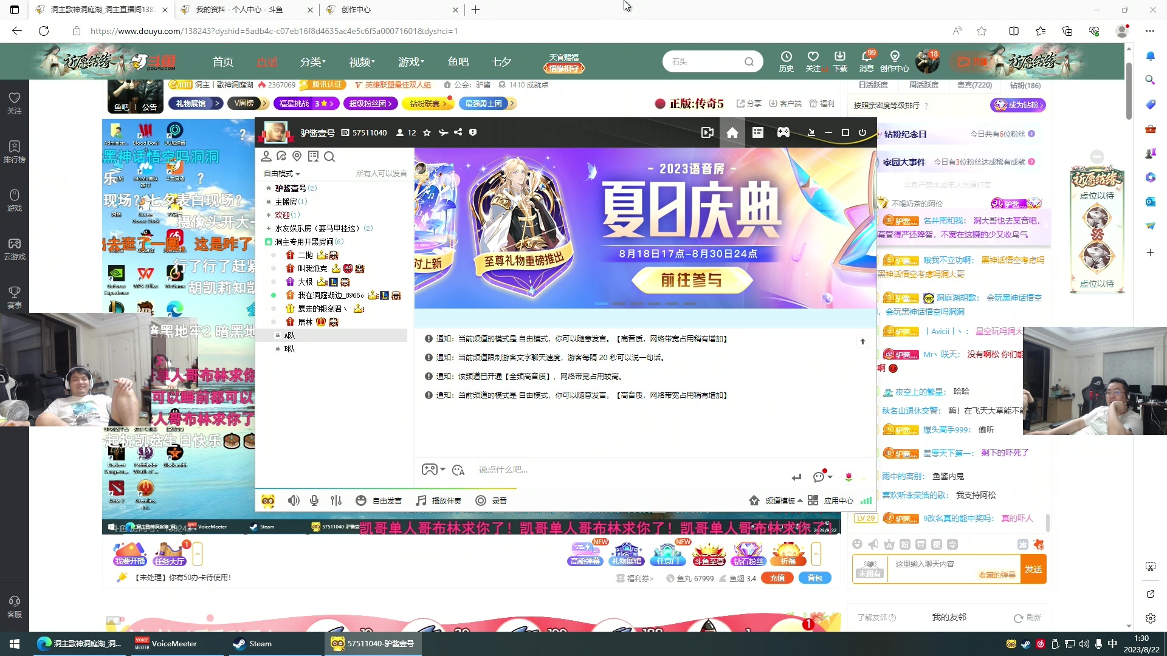Expand the 欢迎 channel node
The height and width of the screenshot is (656, 1167).
coord(269,215)
